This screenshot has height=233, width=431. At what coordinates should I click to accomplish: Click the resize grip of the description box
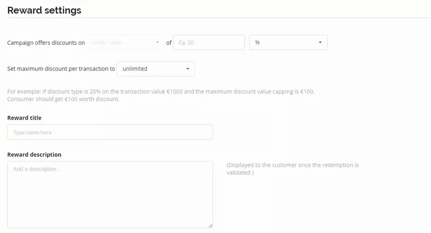(x=210, y=225)
